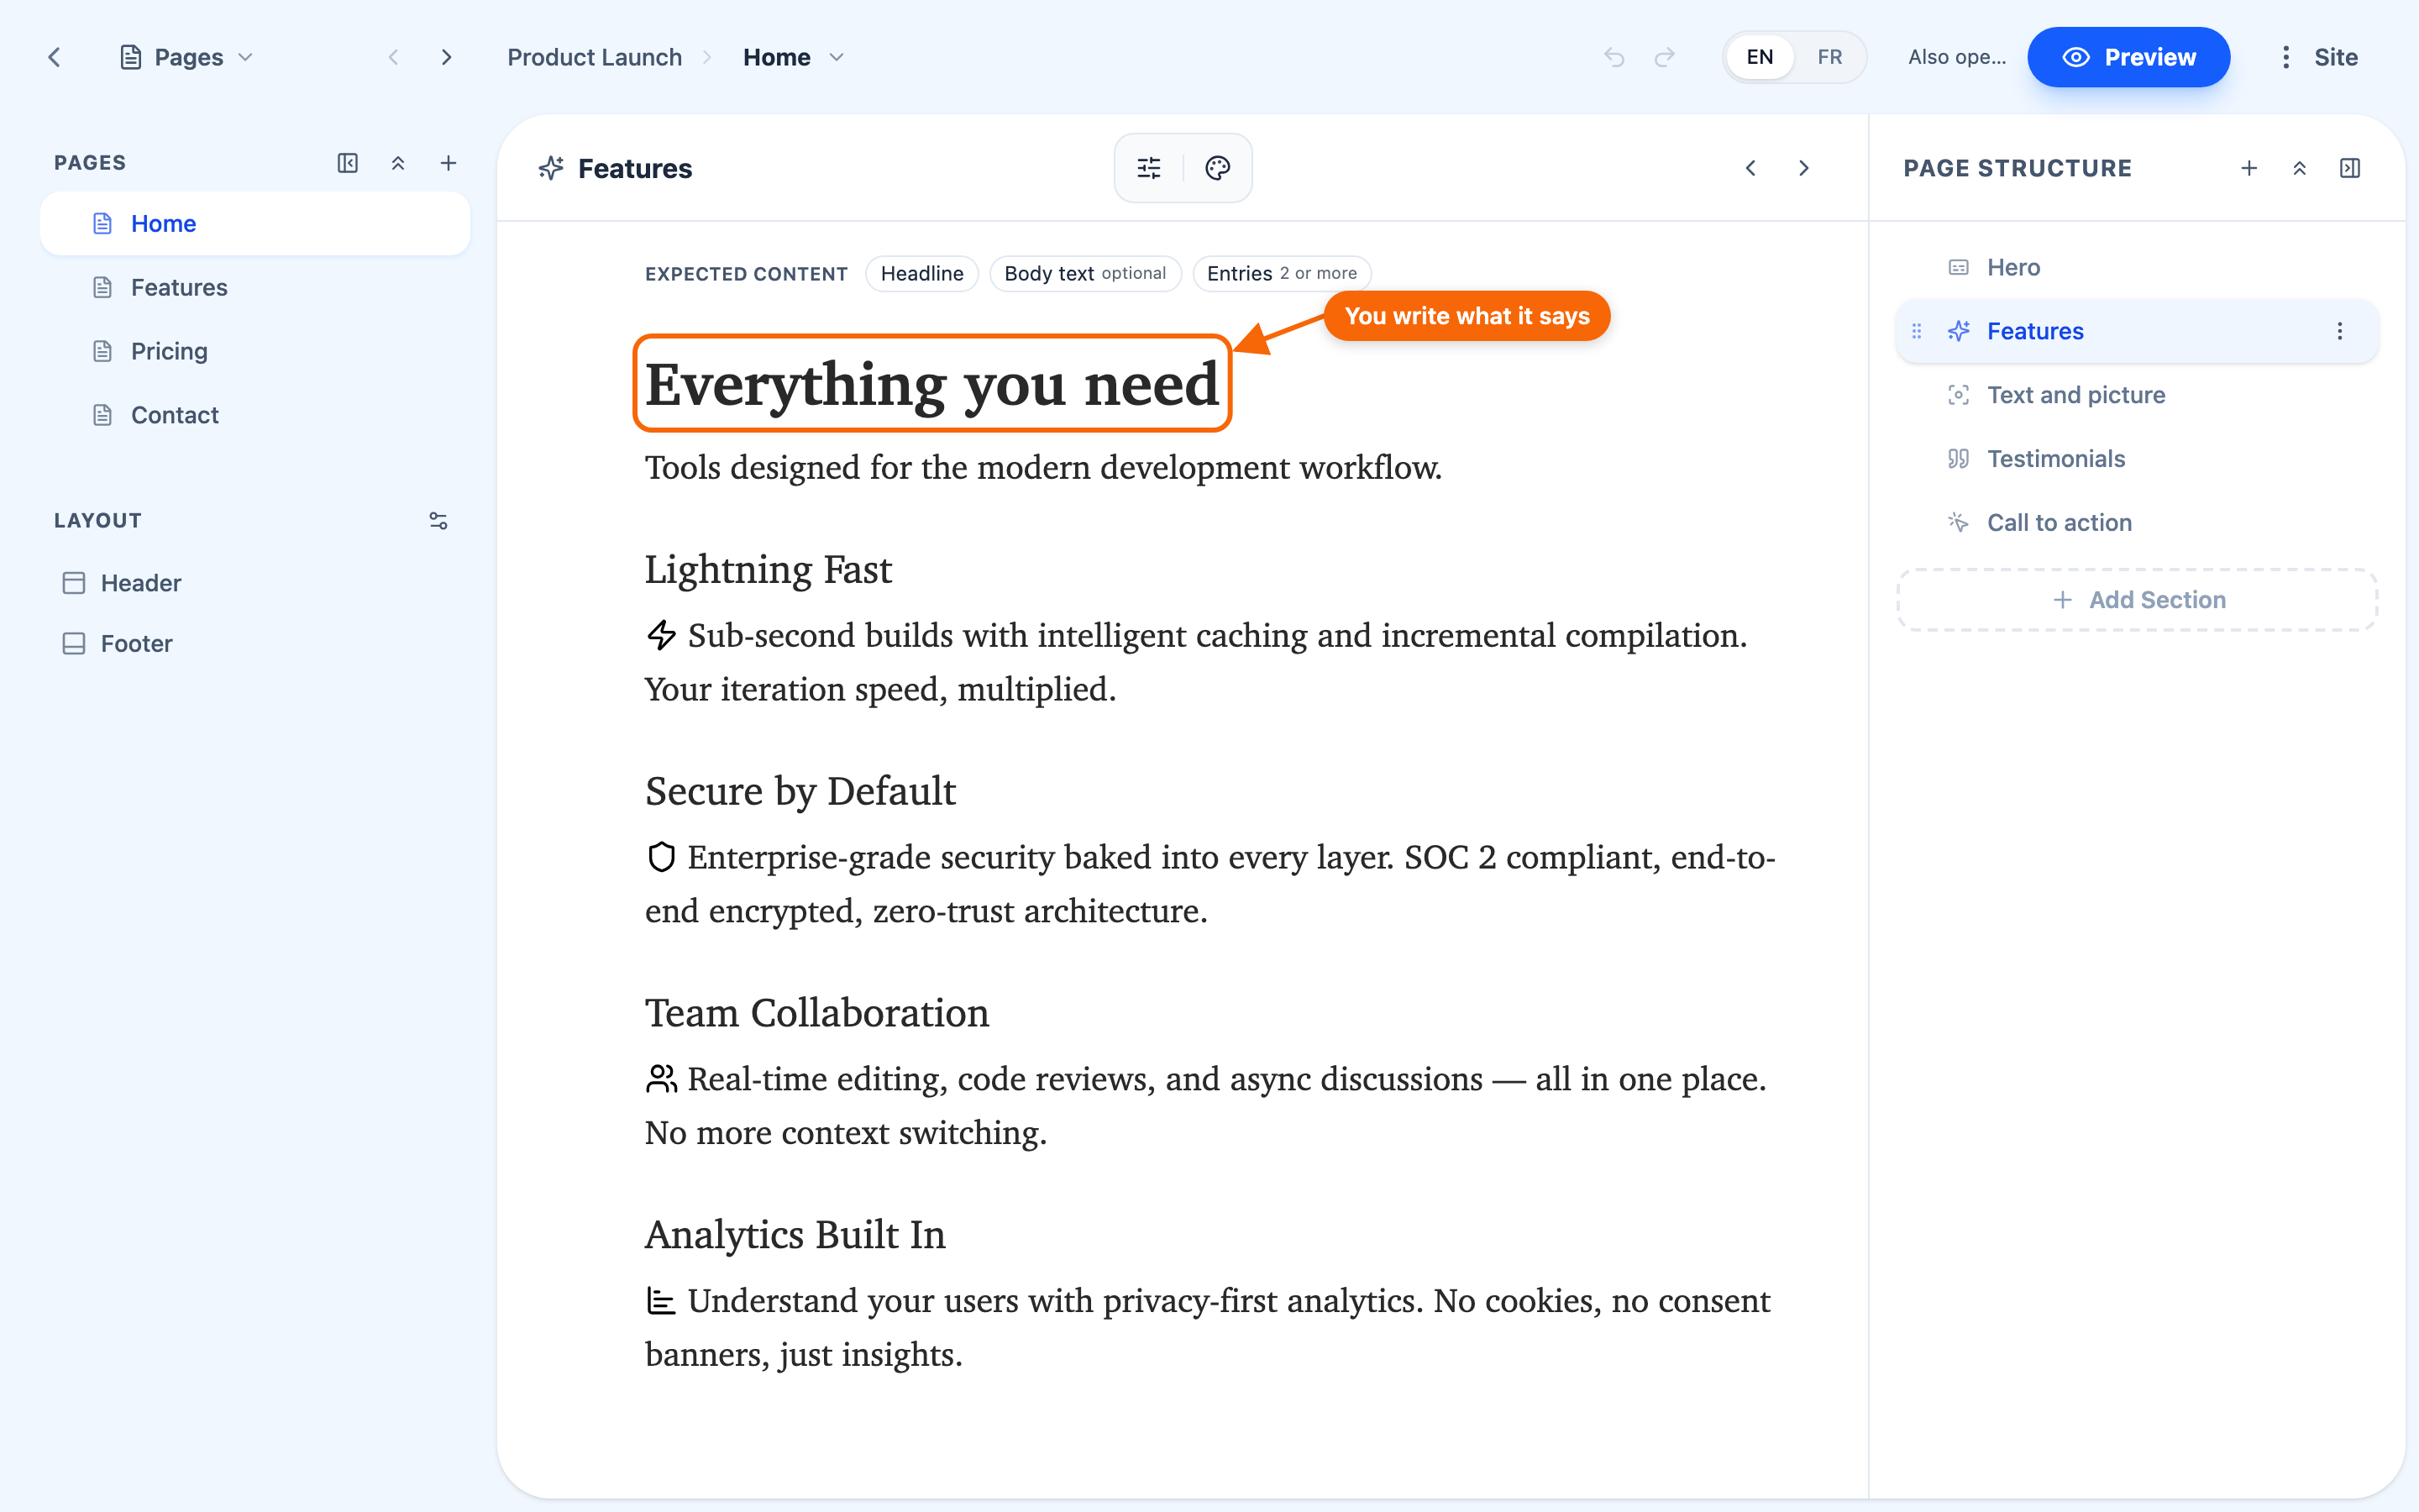The width and height of the screenshot is (2419, 1512).
Task: Click the Body text optional chip
Action: click(x=1084, y=273)
